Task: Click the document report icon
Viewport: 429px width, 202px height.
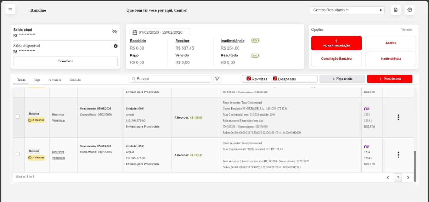Action: coord(395,10)
